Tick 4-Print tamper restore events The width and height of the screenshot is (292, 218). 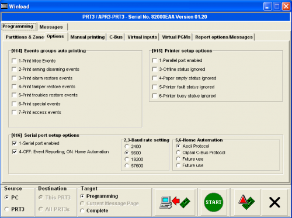click(x=14, y=86)
